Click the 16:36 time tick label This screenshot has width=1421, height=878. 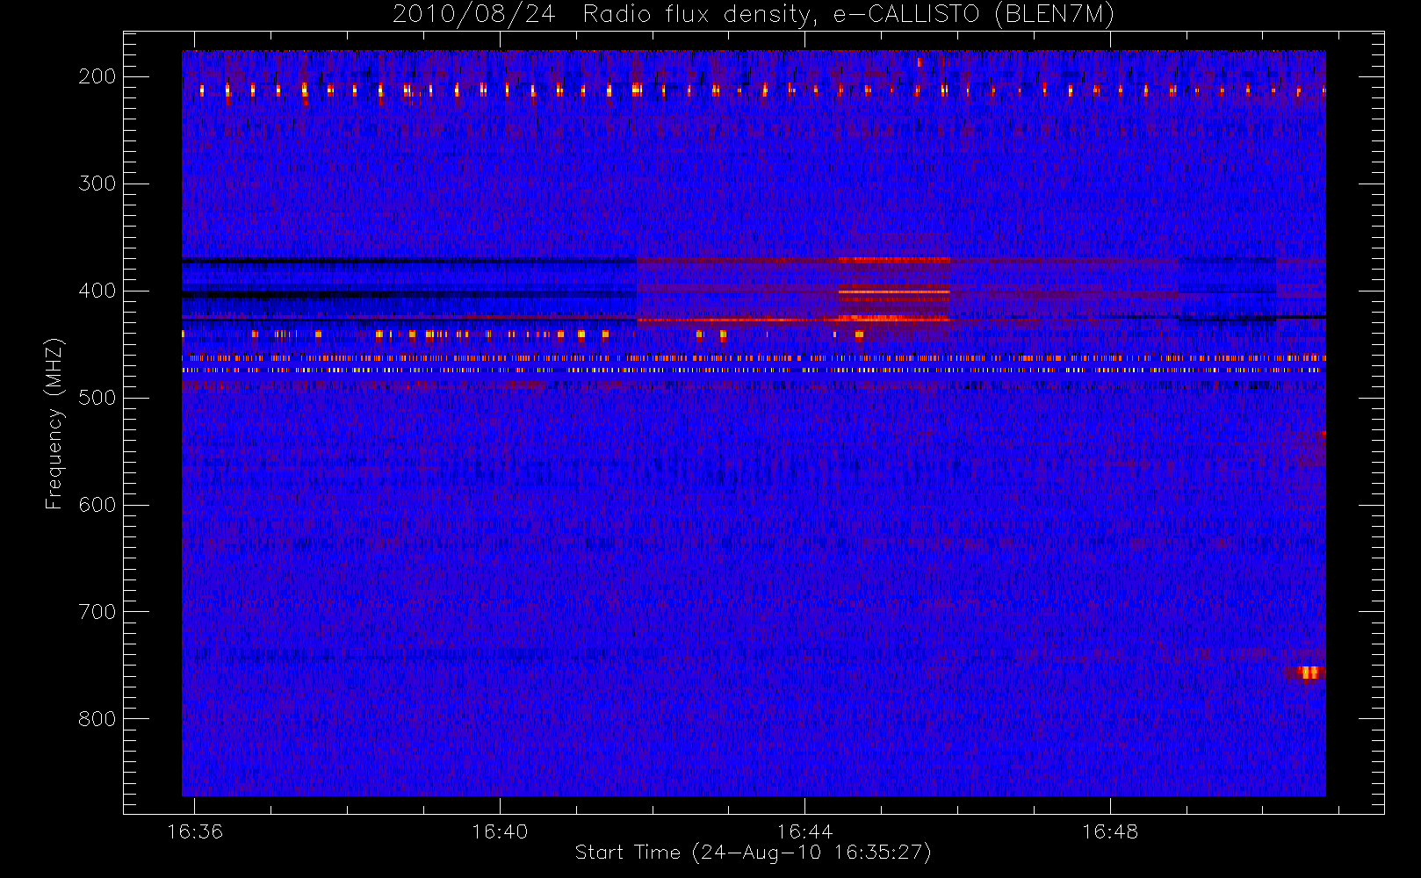(x=195, y=831)
